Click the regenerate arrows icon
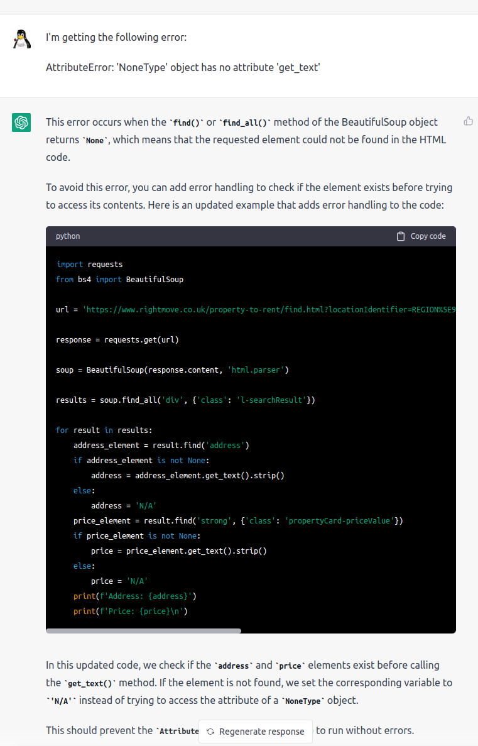The width and height of the screenshot is (478, 746). coord(210,732)
